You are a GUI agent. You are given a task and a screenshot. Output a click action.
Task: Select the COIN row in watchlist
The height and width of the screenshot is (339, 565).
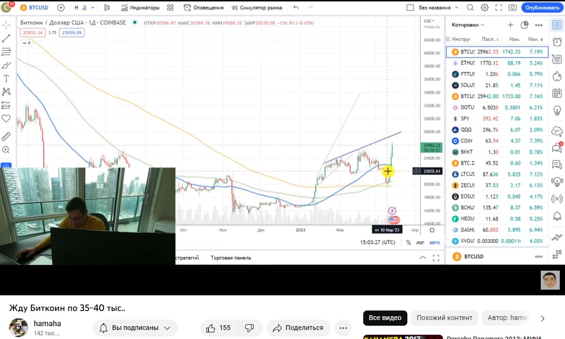[x=497, y=141]
